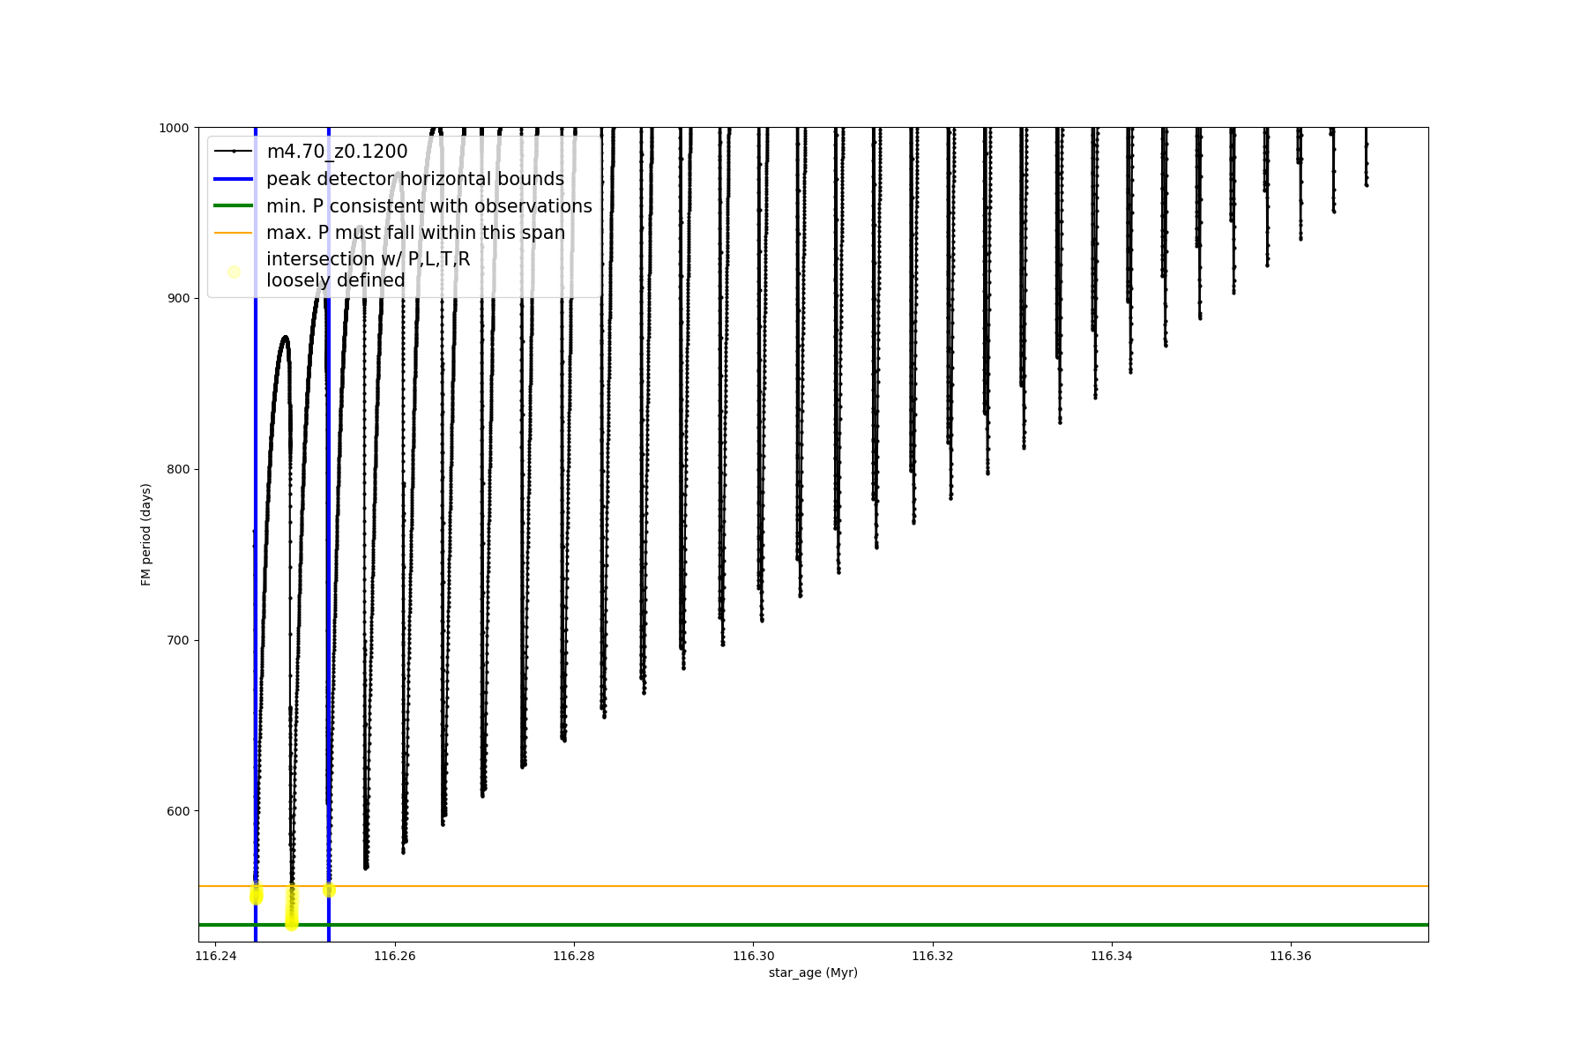Click the 116.36 x-axis tick label
The width and height of the screenshot is (1587, 1058).
coord(1291,956)
